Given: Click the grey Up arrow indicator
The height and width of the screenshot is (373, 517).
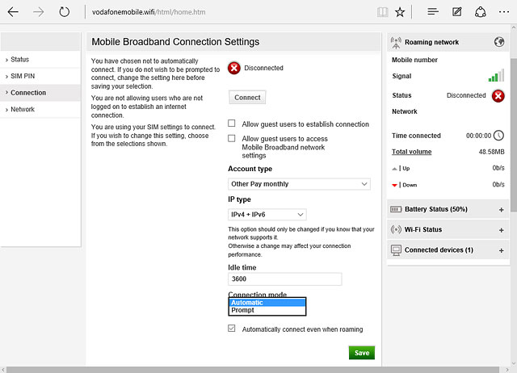Looking at the screenshot, I should click(x=394, y=169).
